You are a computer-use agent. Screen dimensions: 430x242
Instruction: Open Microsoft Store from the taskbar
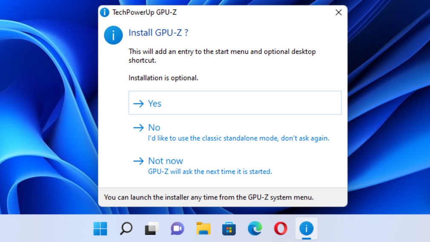(229, 229)
